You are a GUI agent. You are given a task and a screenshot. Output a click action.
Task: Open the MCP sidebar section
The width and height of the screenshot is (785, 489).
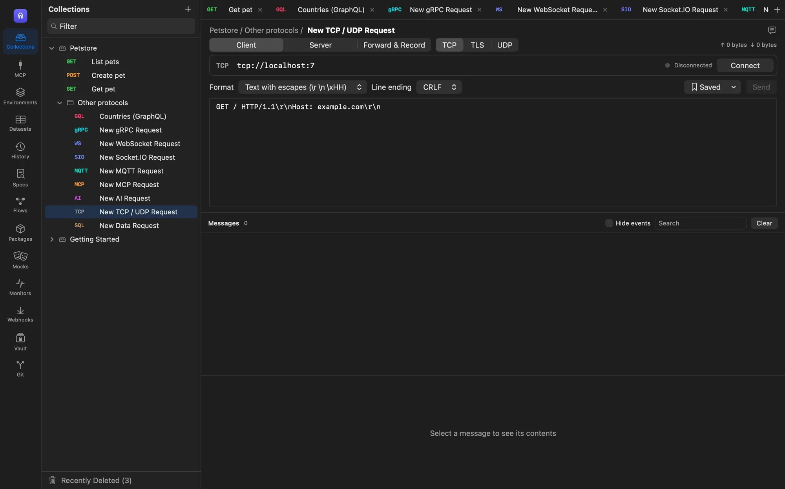pyautogui.click(x=20, y=69)
